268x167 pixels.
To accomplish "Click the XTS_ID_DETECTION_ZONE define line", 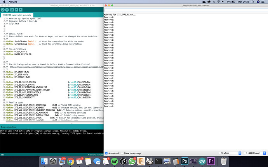I will click(48, 95).
